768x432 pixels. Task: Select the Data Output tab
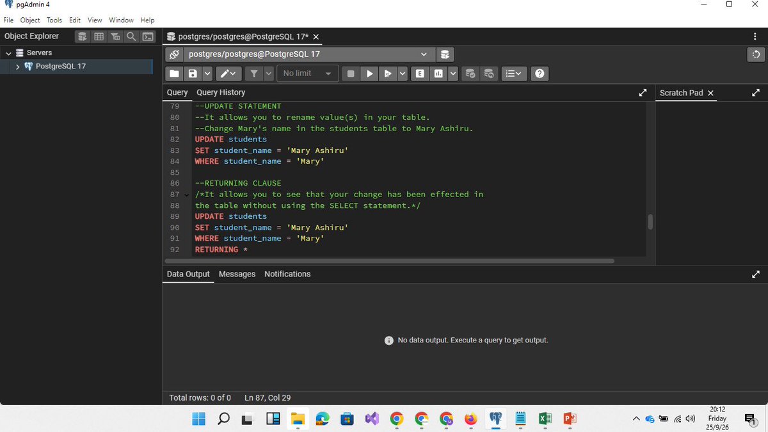(x=188, y=275)
